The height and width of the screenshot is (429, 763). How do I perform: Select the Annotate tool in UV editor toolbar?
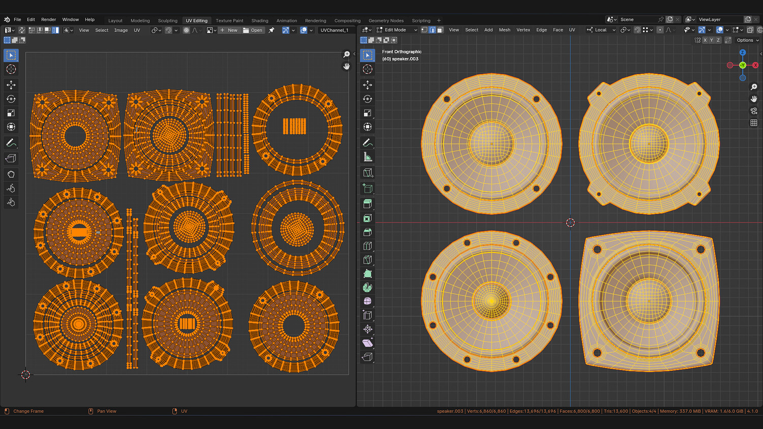click(x=11, y=143)
